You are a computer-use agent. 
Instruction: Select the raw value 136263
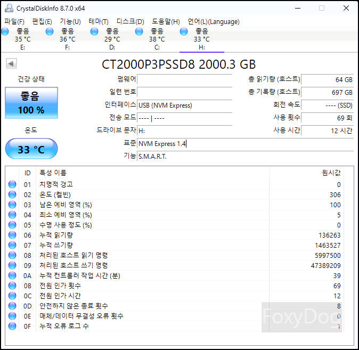pos(330,235)
